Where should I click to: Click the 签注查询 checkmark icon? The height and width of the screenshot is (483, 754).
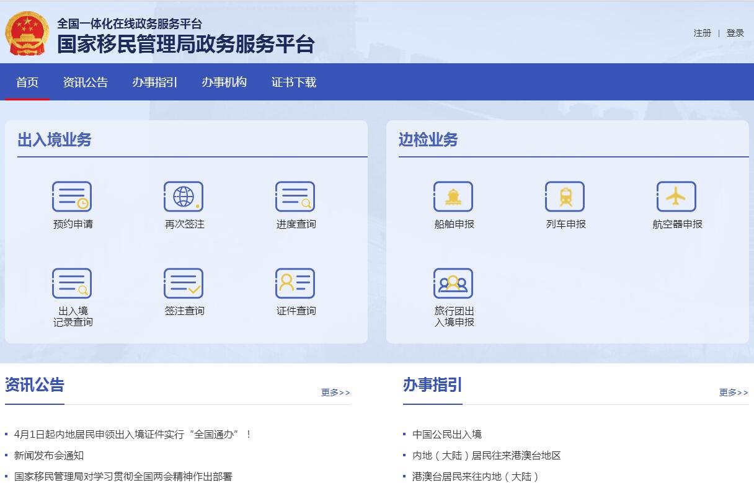[184, 284]
